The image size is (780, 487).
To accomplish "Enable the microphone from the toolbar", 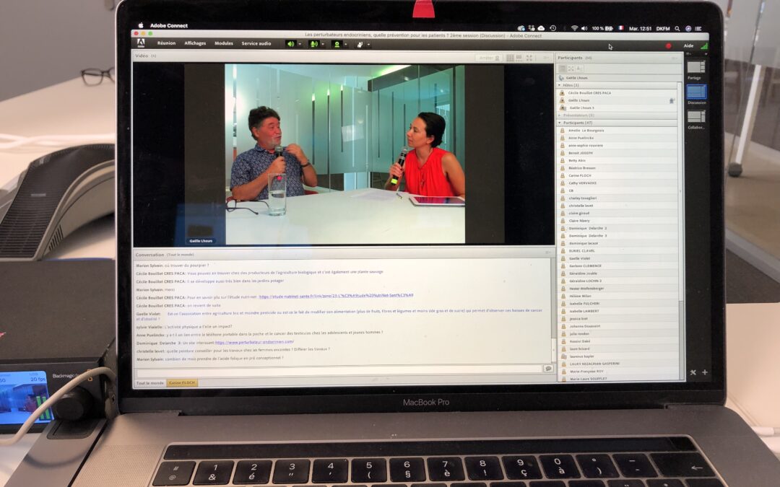I will point(315,44).
